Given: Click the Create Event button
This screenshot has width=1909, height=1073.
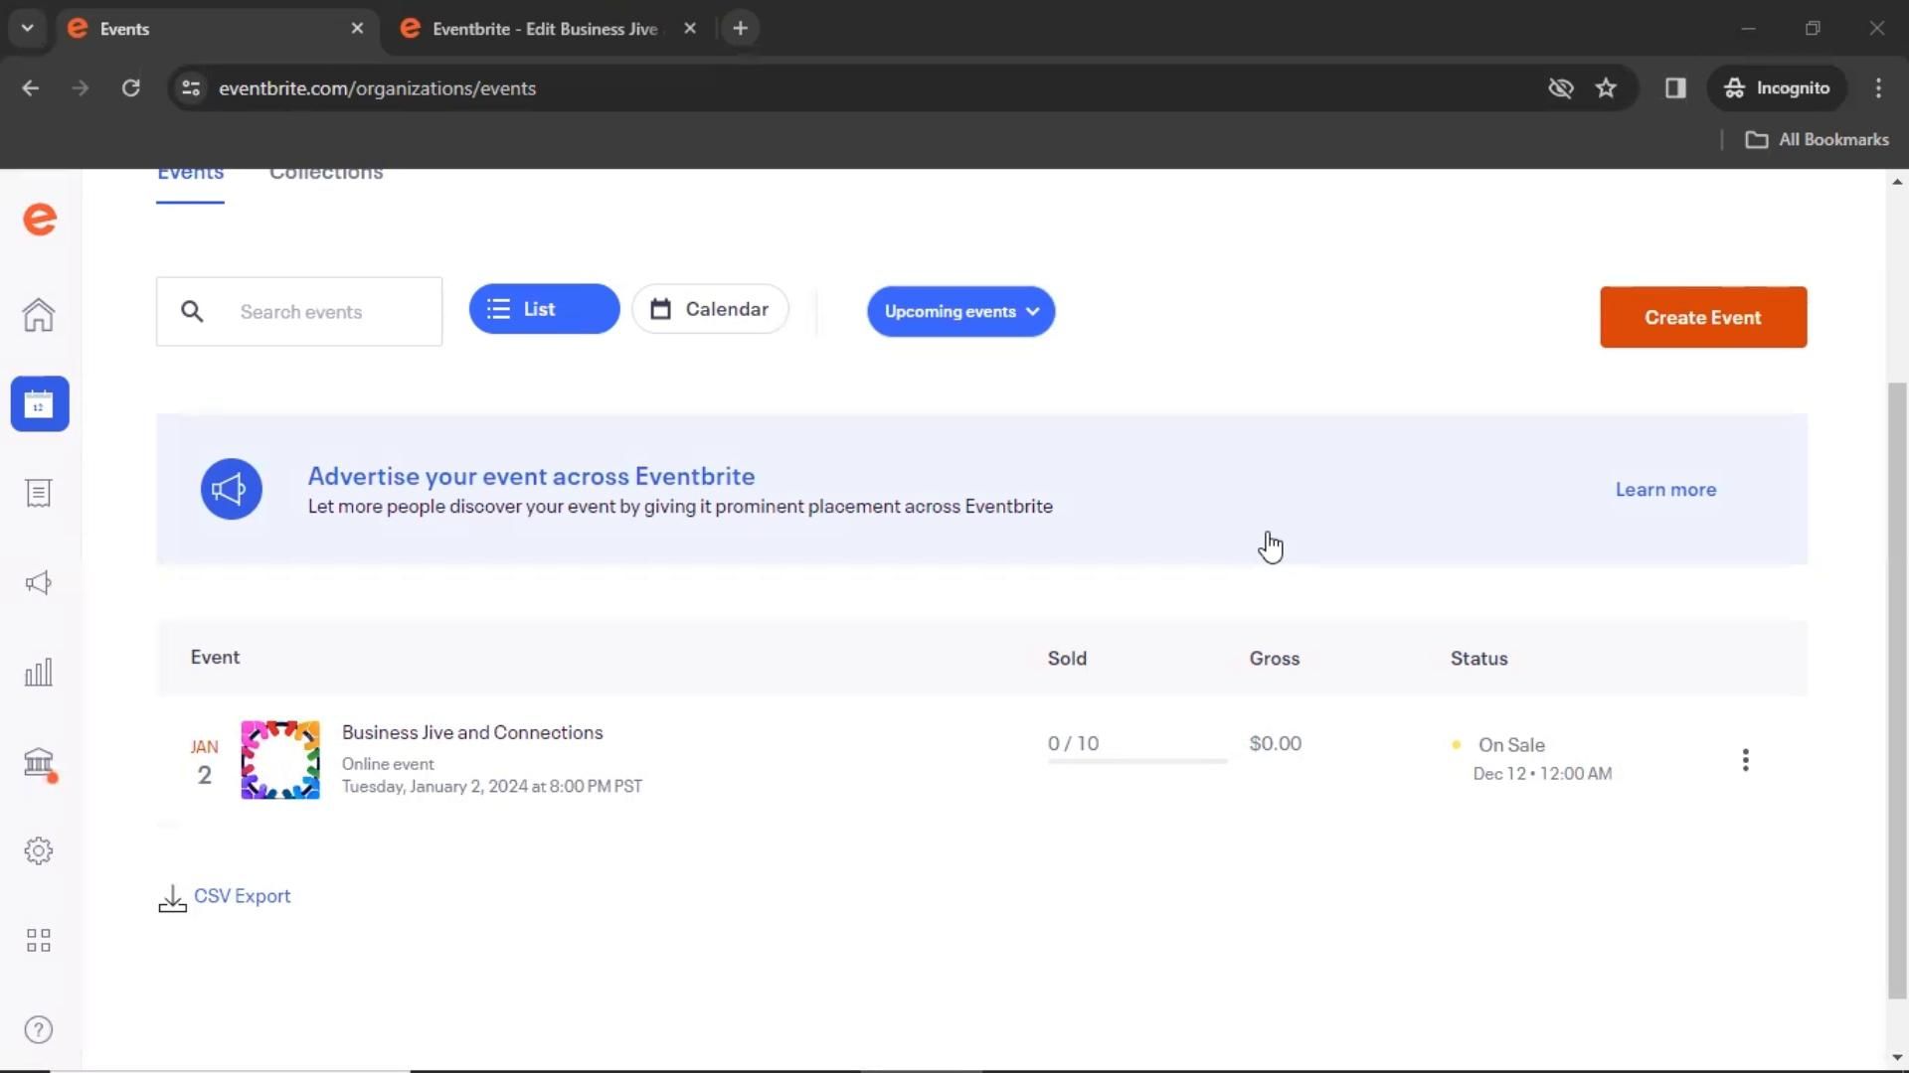Looking at the screenshot, I should coord(1702,318).
